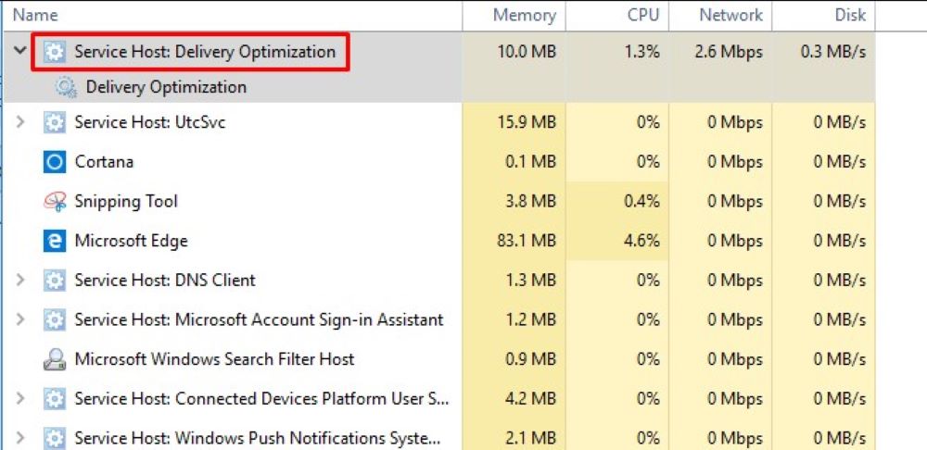Collapse the Service Host: Delivery Optimization group
The image size is (927, 450).
pyautogui.click(x=20, y=52)
